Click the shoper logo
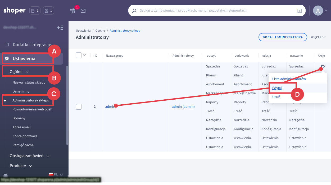 (15, 11)
